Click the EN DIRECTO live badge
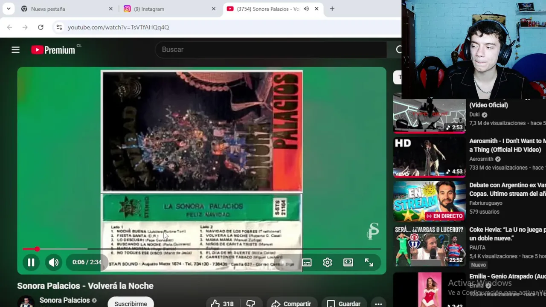Screen dimensions: 546x307 pyautogui.click(x=444, y=216)
